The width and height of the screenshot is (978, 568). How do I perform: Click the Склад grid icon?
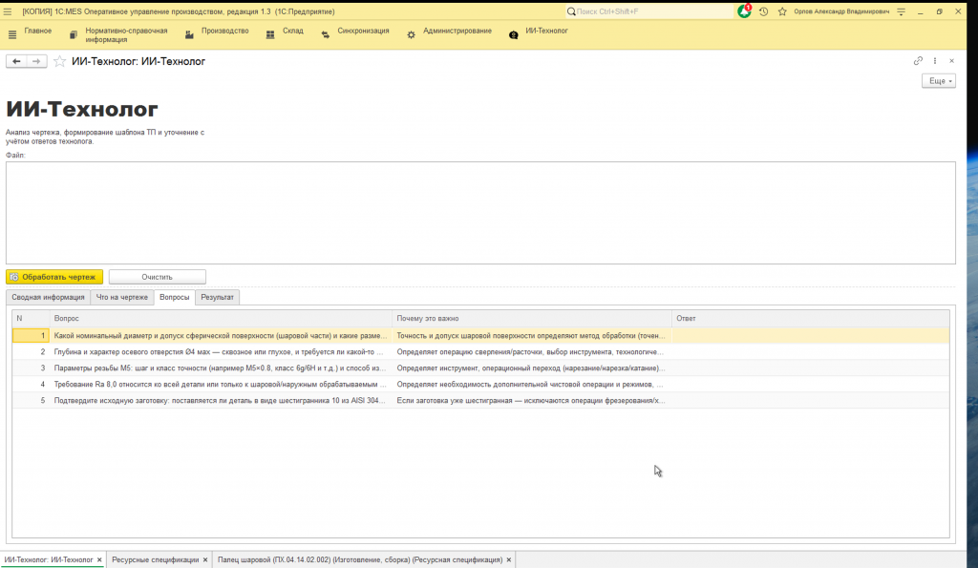(x=270, y=35)
